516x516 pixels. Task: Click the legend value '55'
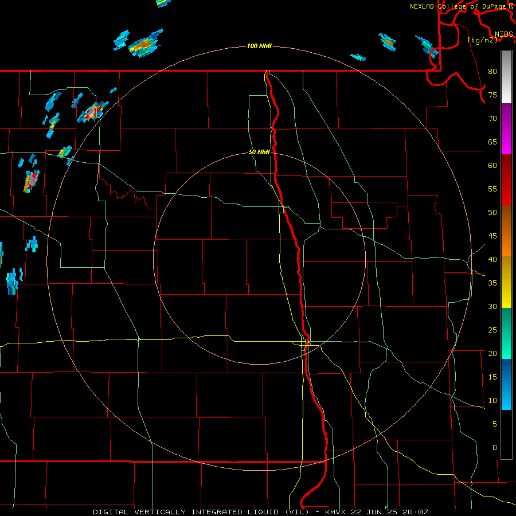tap(492, 189)
